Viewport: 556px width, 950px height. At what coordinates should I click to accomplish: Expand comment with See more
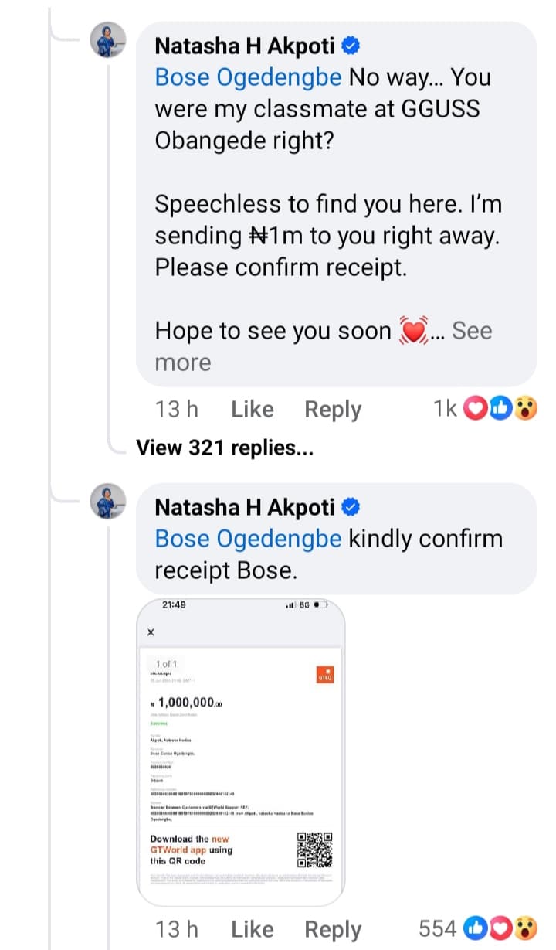pos(471,331)
